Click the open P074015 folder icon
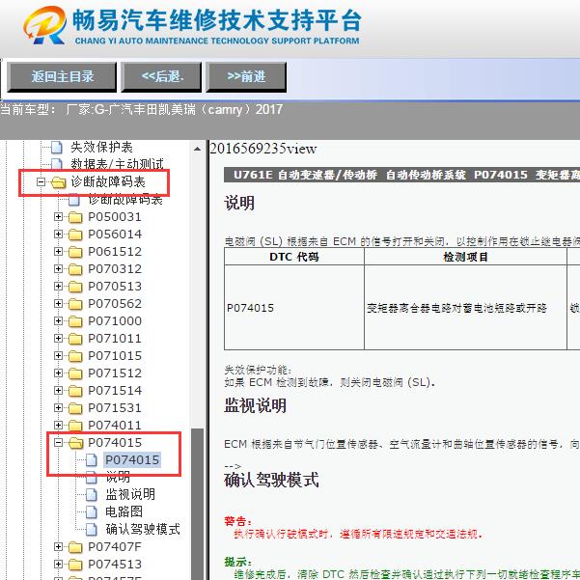This screenshot has width=580, height=580. click(x=76, y=443)
